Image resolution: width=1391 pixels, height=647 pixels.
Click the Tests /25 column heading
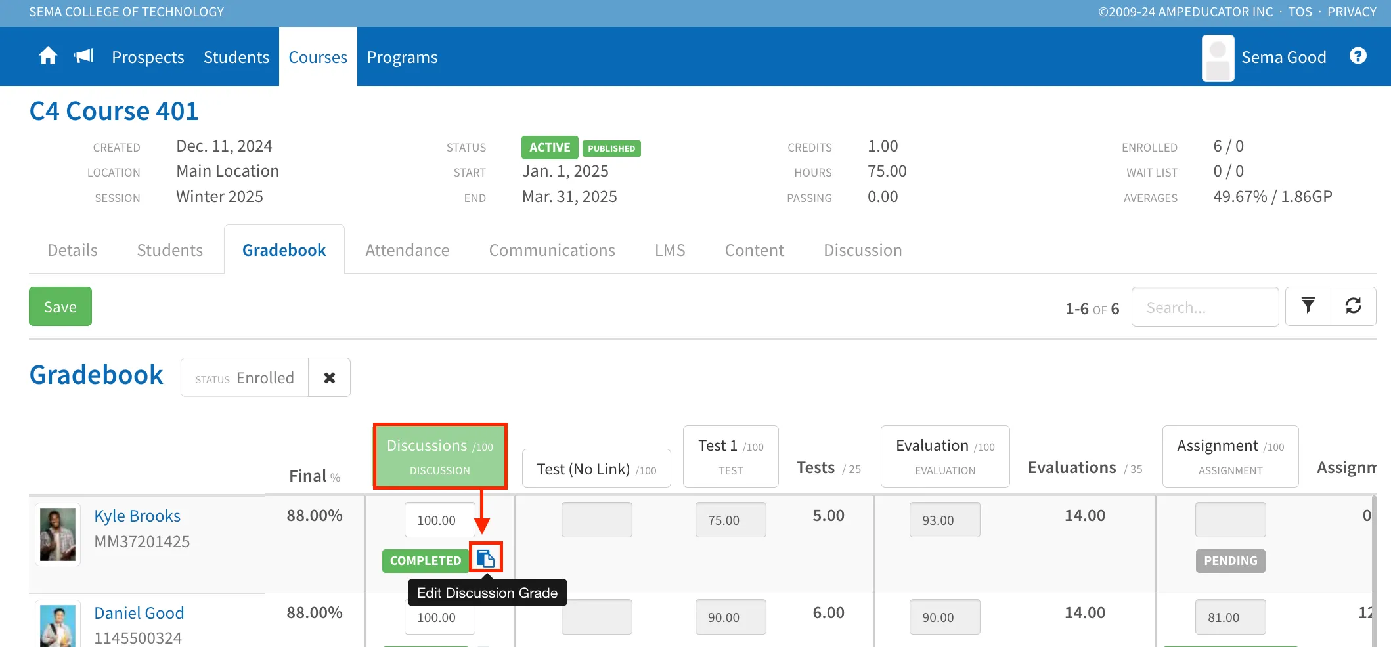click(x=828, y=468)
